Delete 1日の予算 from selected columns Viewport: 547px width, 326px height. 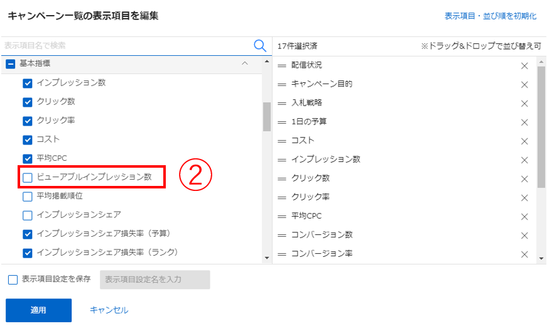point(524,122)
